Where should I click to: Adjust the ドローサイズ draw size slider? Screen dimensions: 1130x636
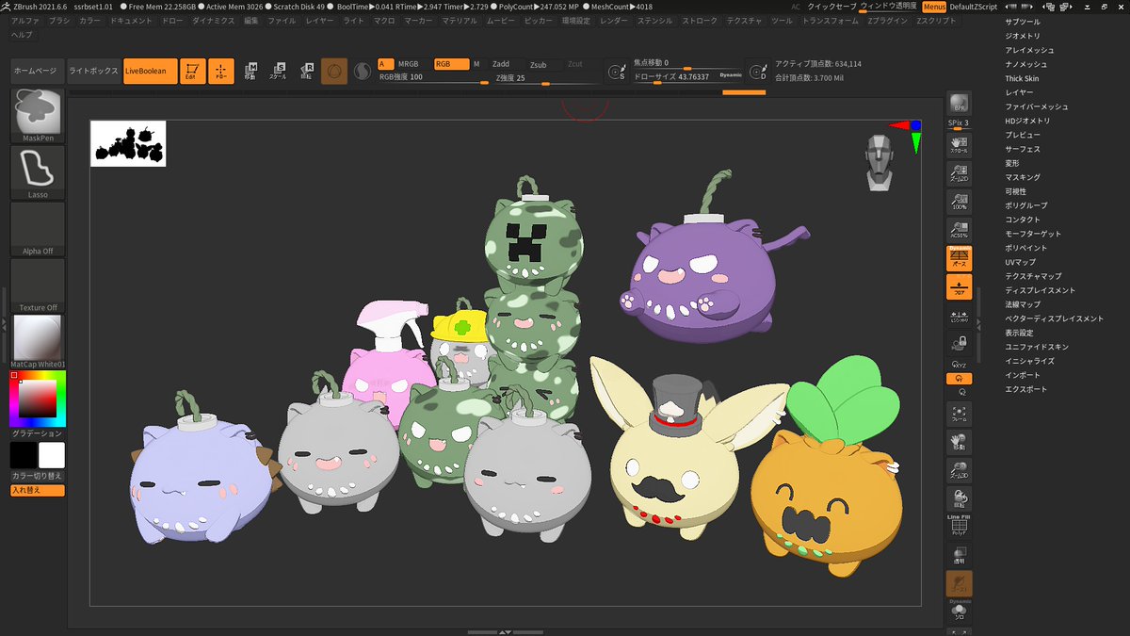689,76
